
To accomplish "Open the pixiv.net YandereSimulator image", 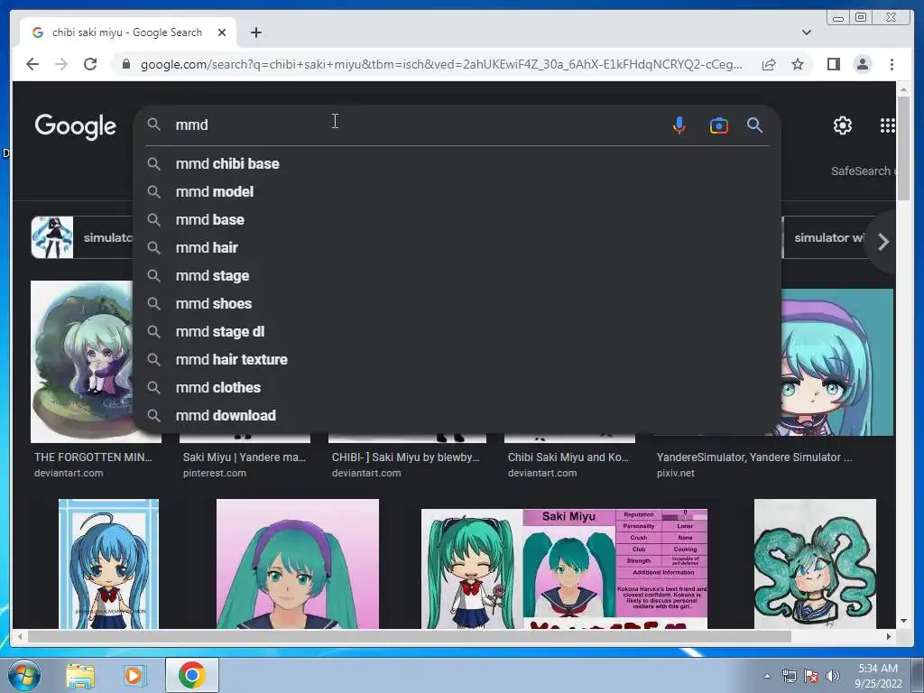I will [837, 361].
